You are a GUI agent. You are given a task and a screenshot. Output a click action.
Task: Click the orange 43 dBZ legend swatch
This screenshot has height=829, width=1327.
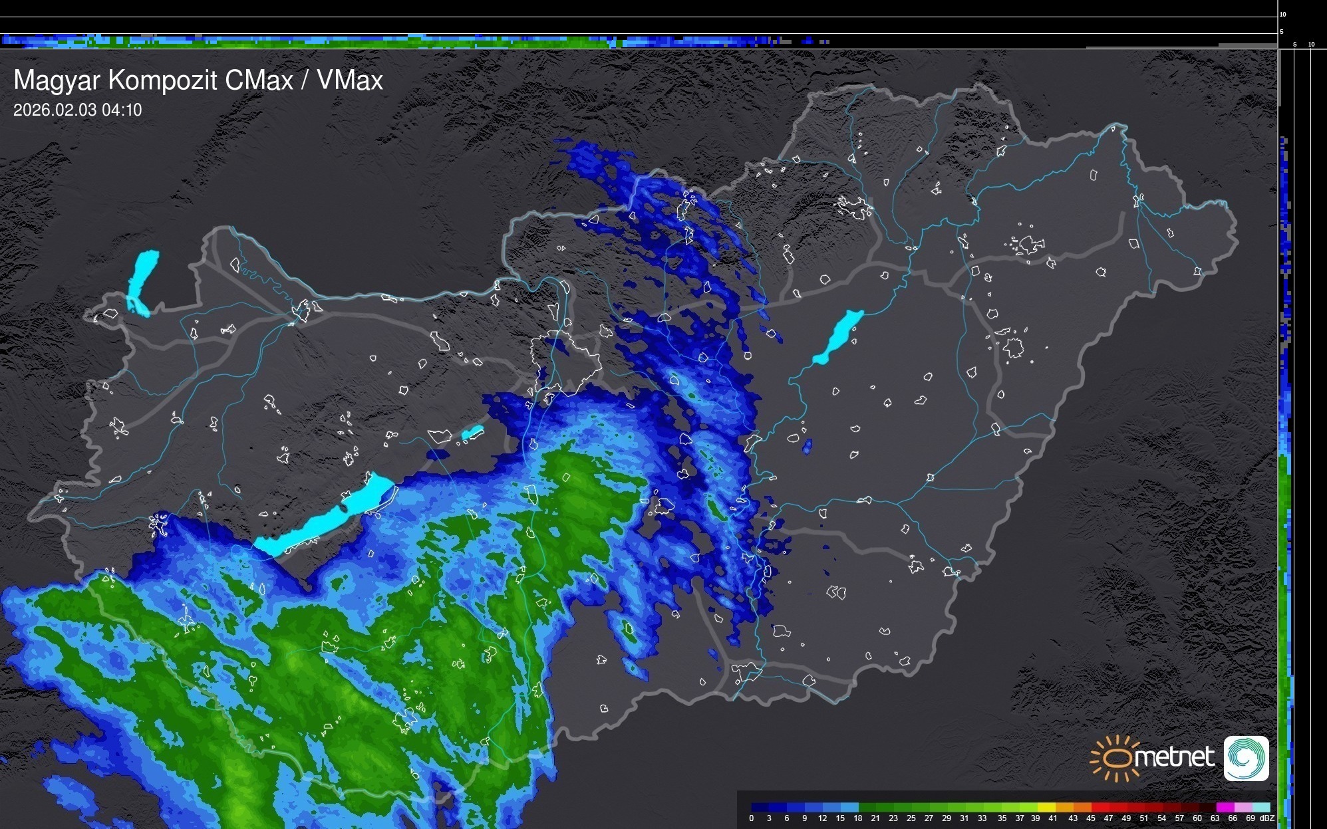[1082, 807]
